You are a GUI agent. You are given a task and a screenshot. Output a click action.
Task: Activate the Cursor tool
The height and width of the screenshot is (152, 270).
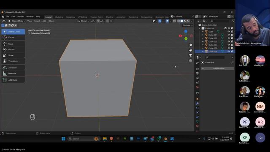click(13, 38)
